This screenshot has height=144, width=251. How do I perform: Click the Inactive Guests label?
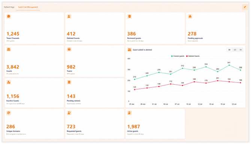point(13,101)
